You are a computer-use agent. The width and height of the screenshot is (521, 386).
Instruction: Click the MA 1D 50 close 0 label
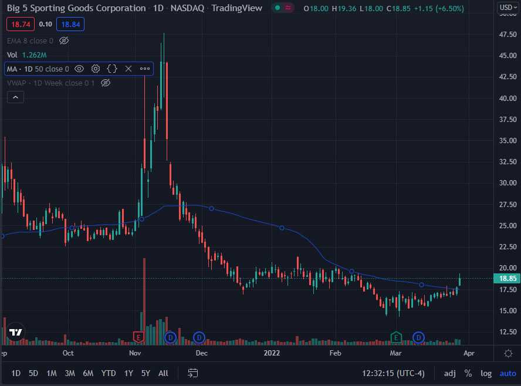[x=38, y=69]
